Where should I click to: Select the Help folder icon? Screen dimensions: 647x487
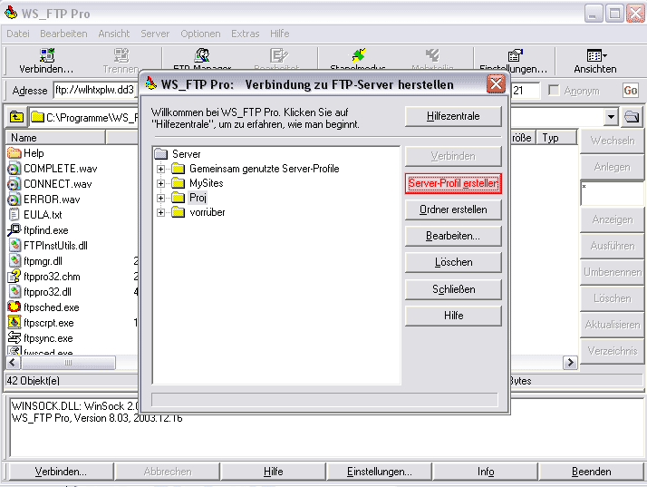tap(14, 153)
